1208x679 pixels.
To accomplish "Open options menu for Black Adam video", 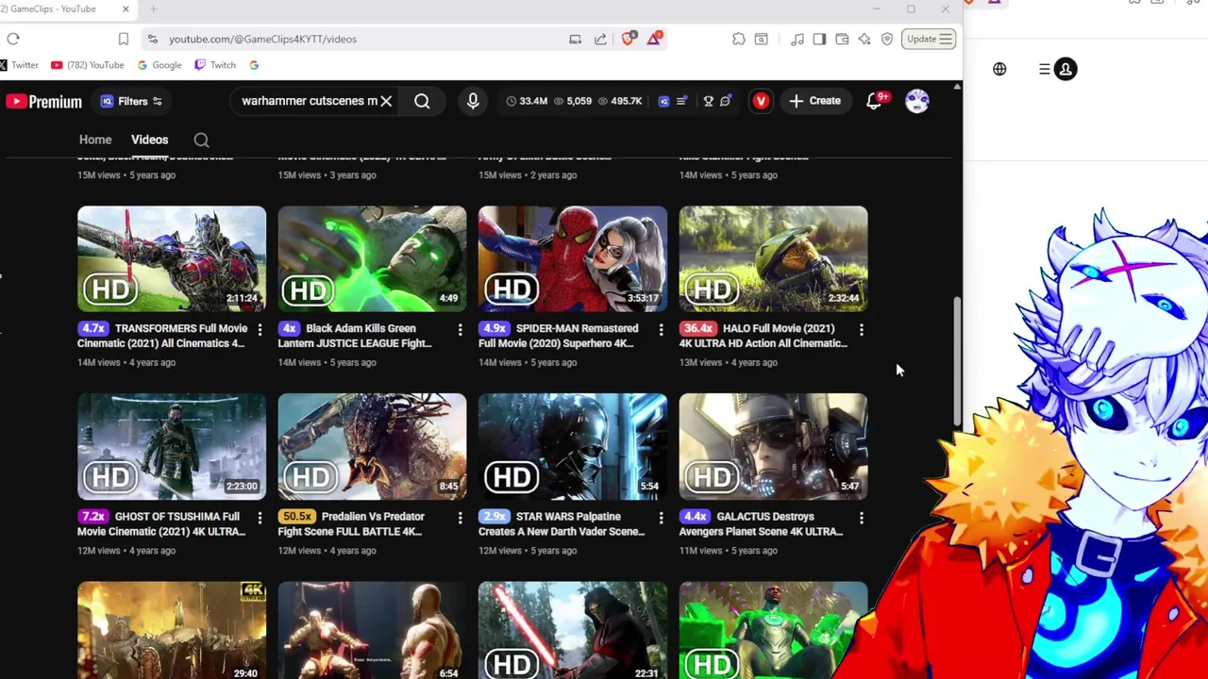I will pos(460,329).
